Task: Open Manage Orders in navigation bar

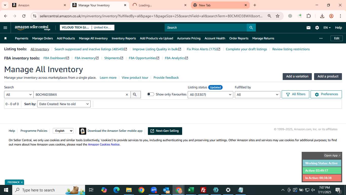Action: click(43, 38)
